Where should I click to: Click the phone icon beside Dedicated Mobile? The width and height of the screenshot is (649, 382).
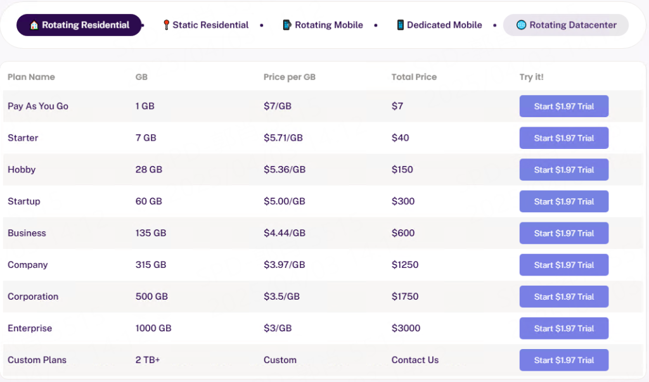(x=401, y=25)
